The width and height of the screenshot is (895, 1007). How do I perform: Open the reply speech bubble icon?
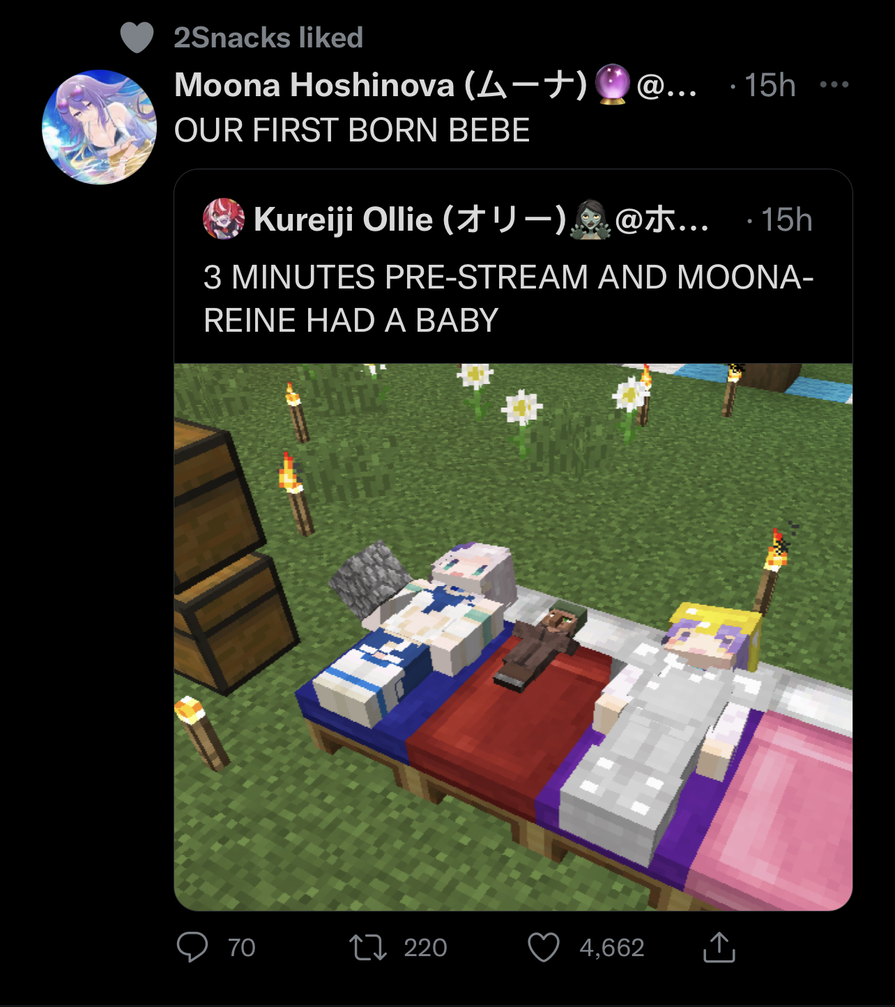click(x=192, y=948)
